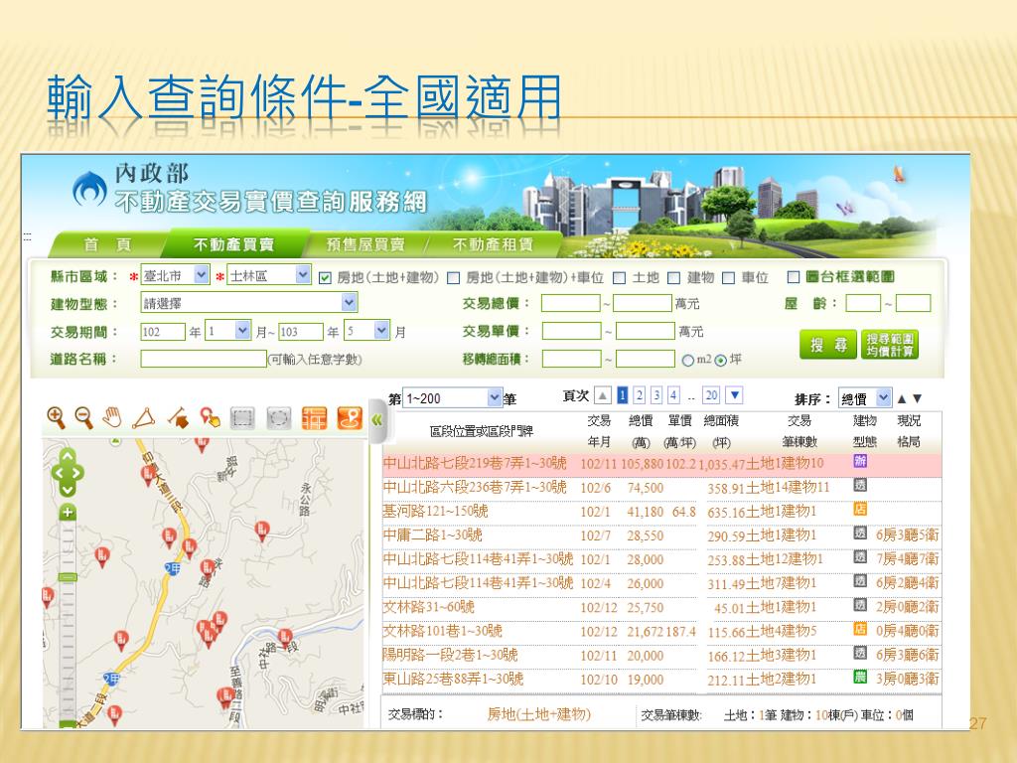The width and height of the screenshot is (1017, 763).
Task: Click the Ministry of Interior logo
Action: click(x=89, y=189)
